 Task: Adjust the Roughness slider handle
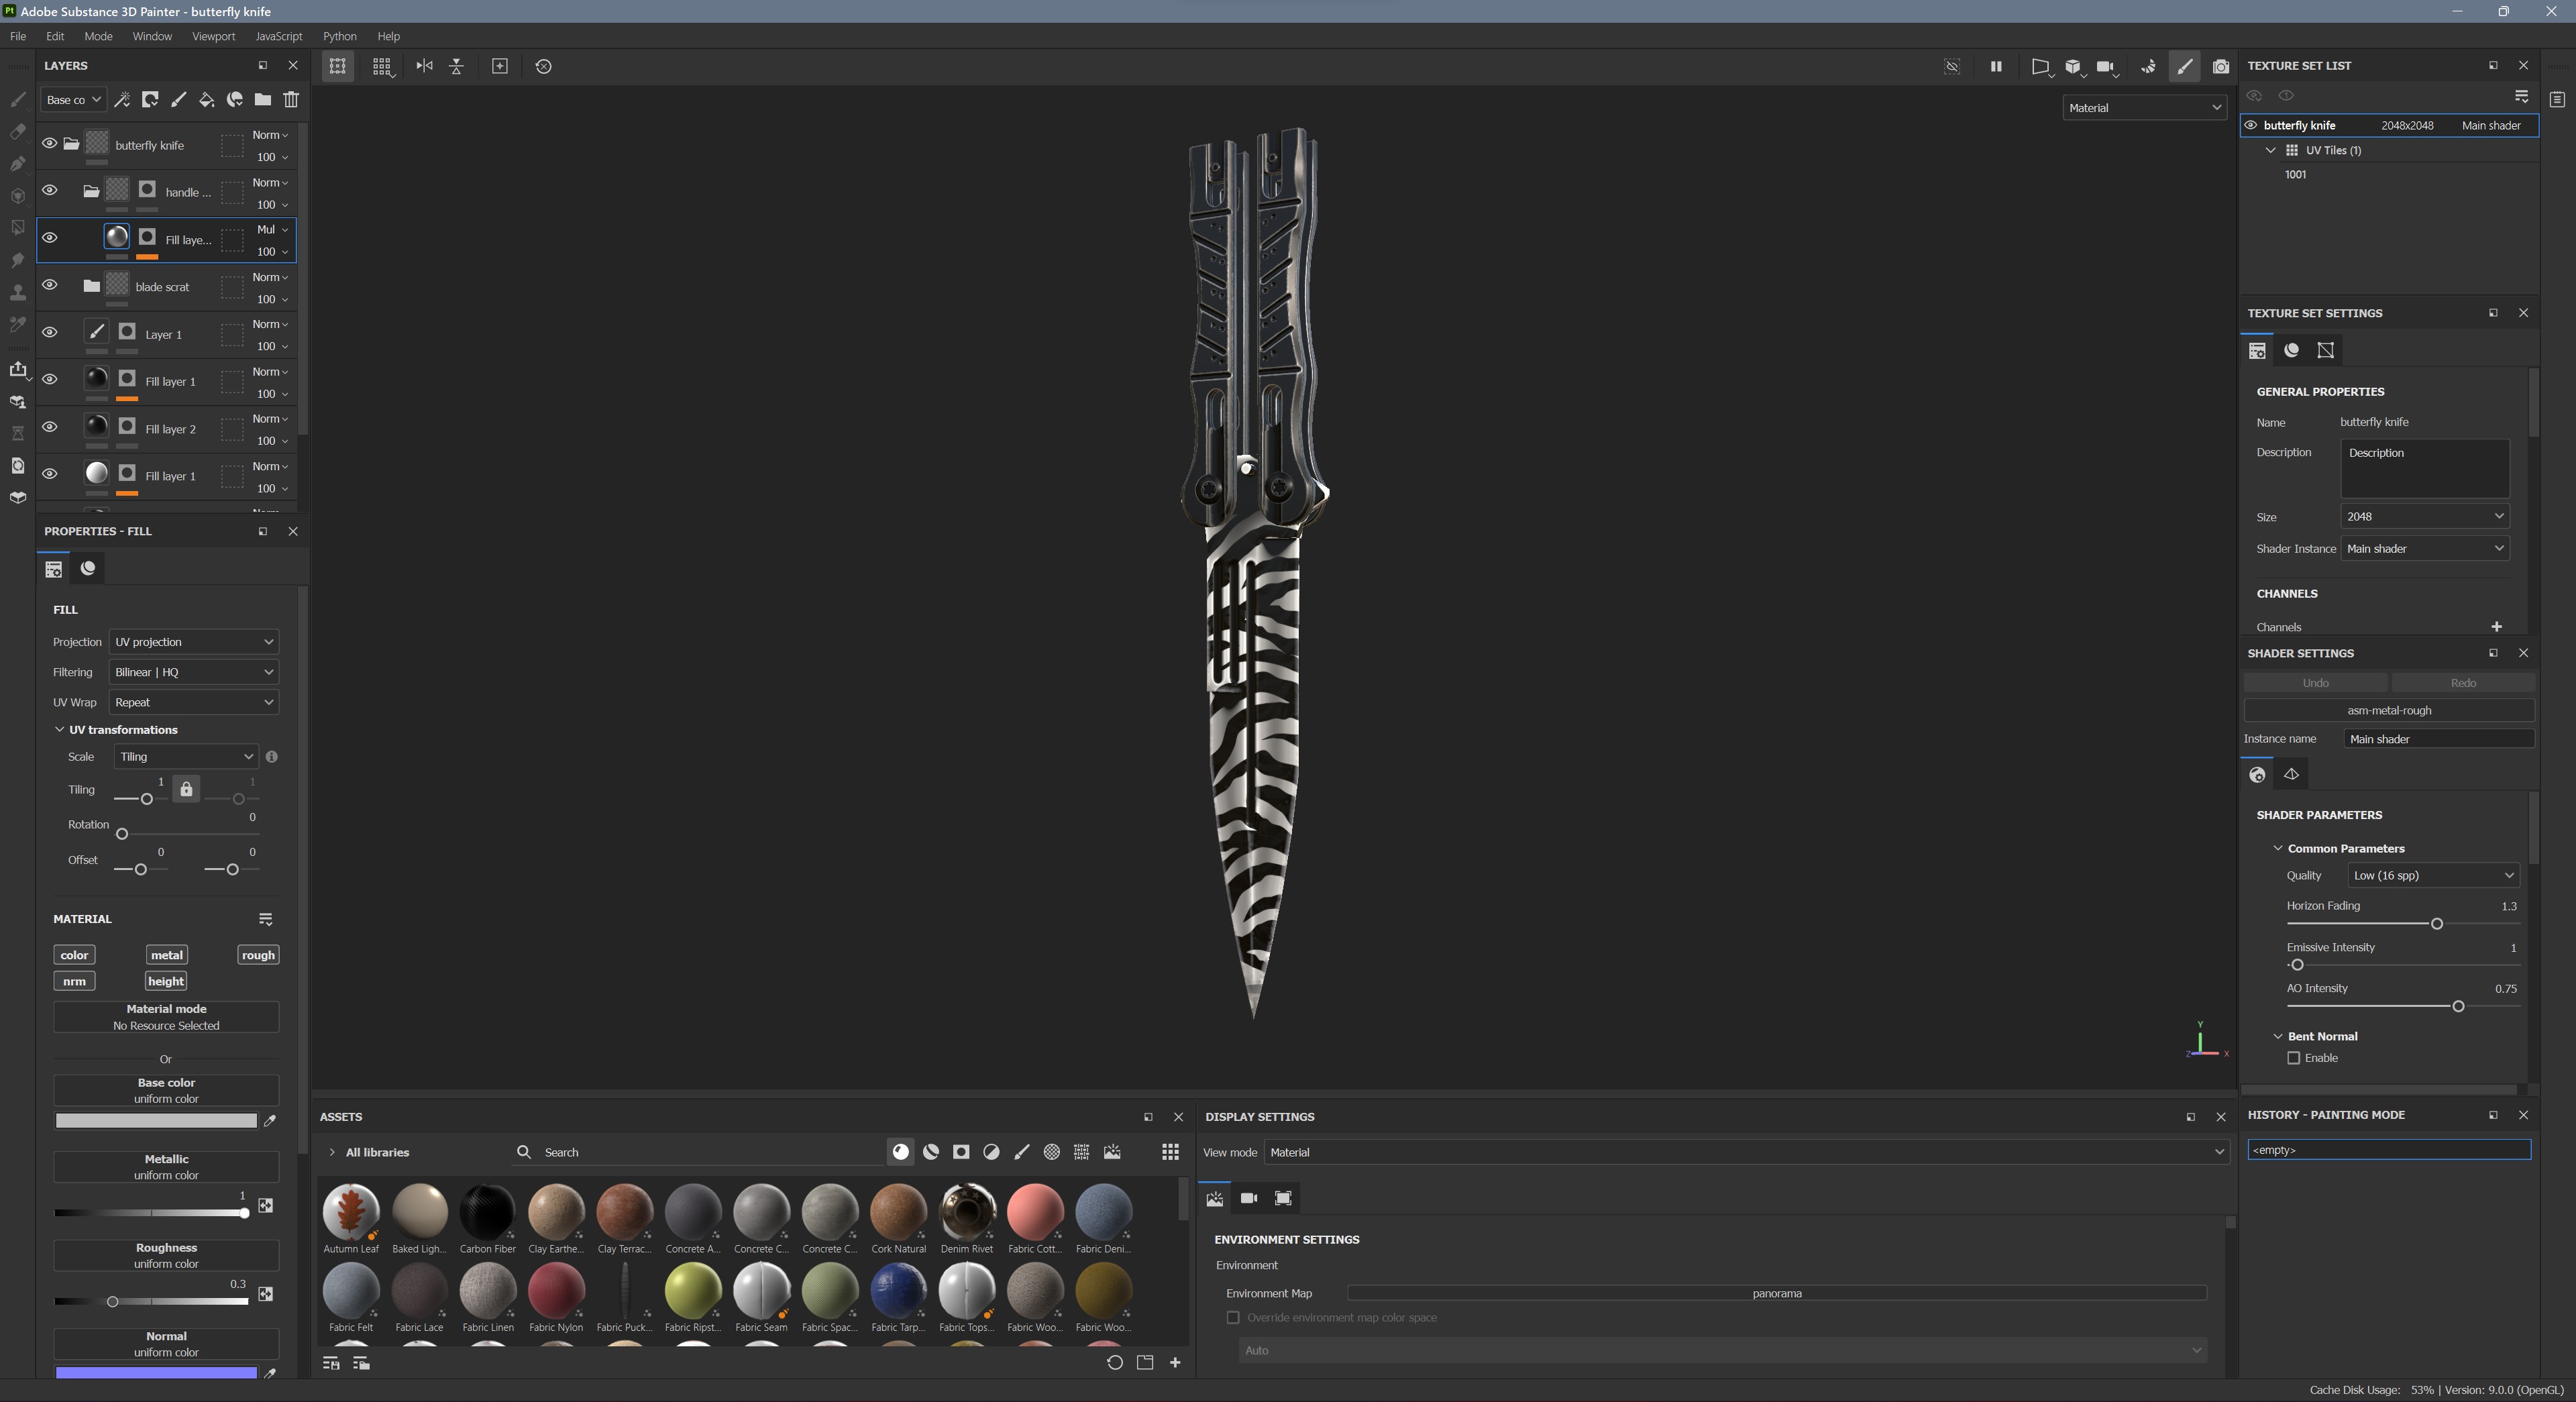coord(112,1302)
